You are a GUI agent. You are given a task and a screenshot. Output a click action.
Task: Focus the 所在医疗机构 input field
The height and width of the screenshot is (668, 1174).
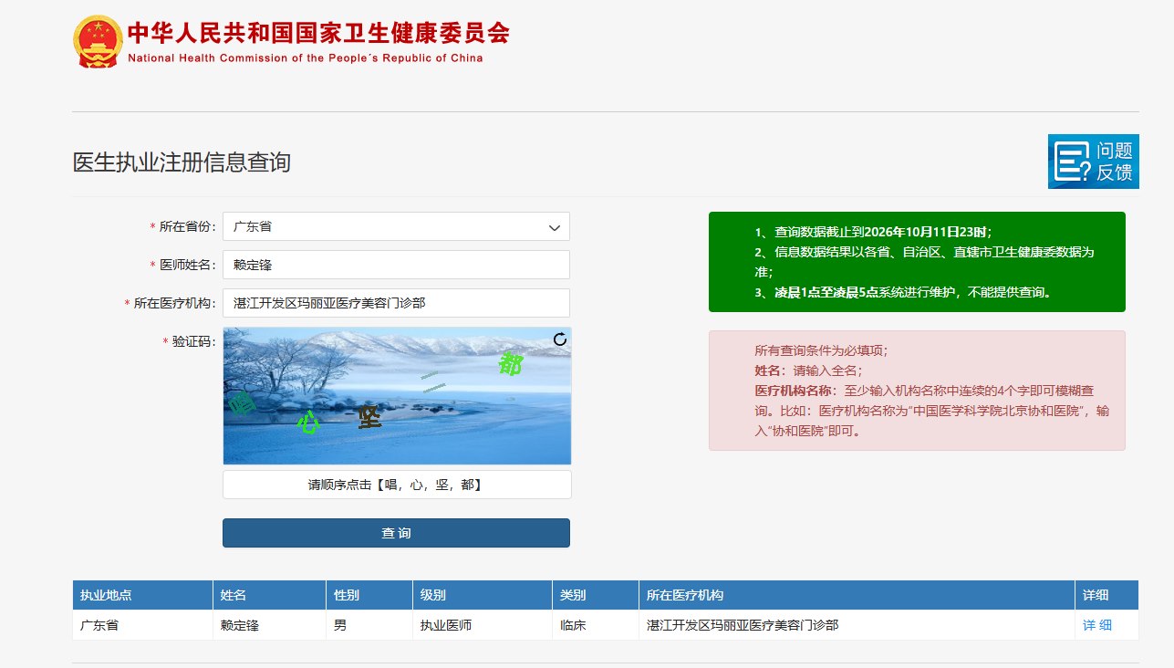coord(396,303)
